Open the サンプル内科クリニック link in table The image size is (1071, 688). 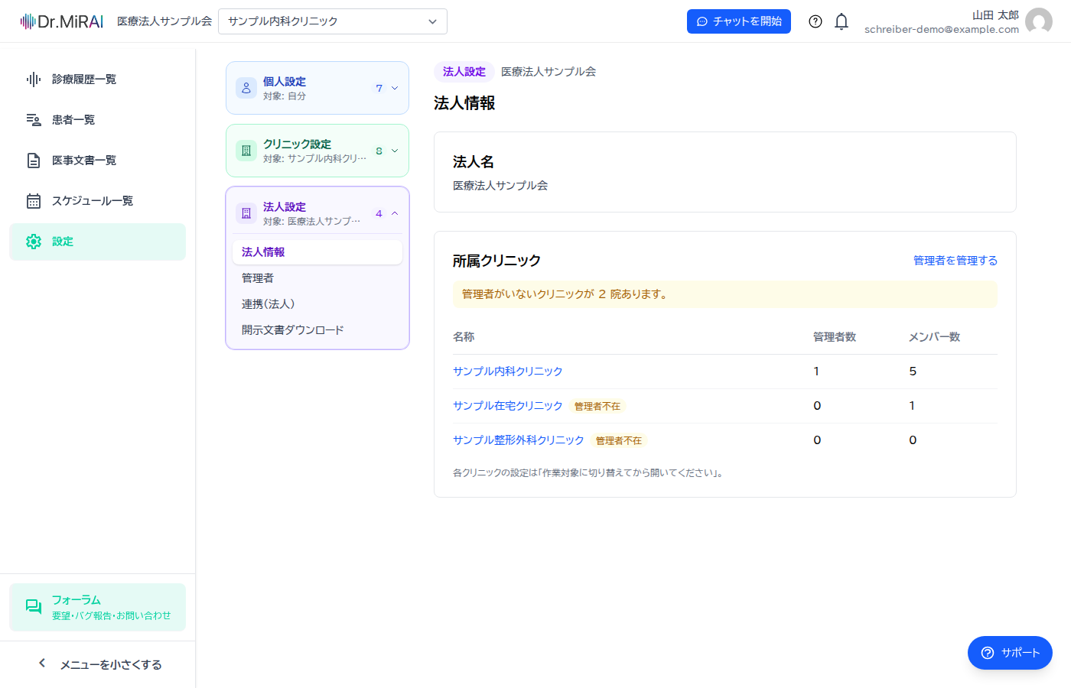[x=508, y=372]
